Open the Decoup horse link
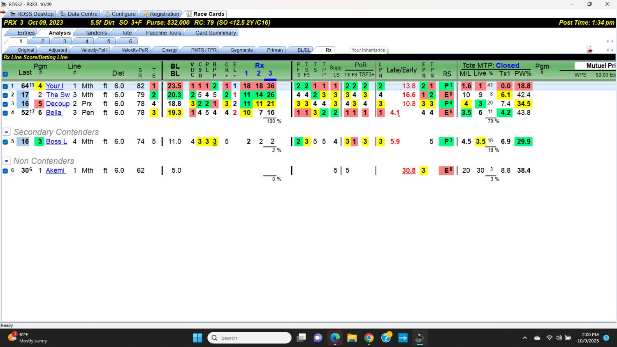The image size is (617, 347). (58, 104)
